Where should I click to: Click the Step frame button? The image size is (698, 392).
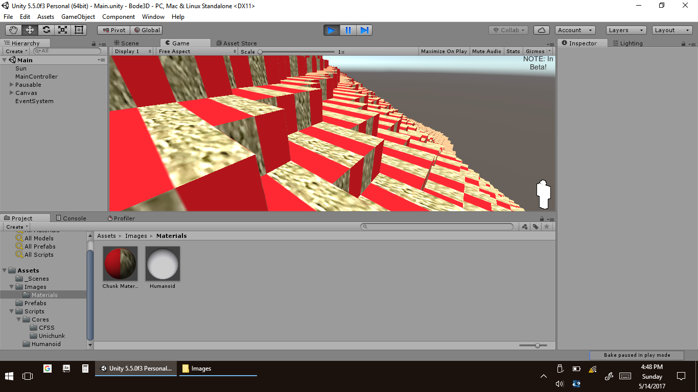coord(364,30)
